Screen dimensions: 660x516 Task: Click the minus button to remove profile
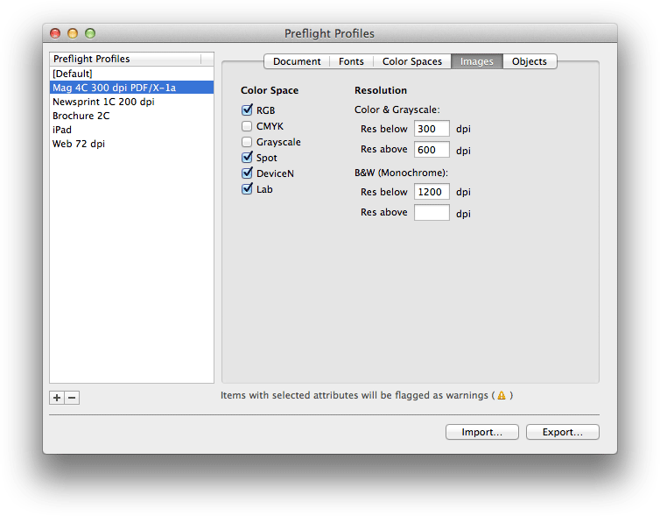(x=72, y=398)
